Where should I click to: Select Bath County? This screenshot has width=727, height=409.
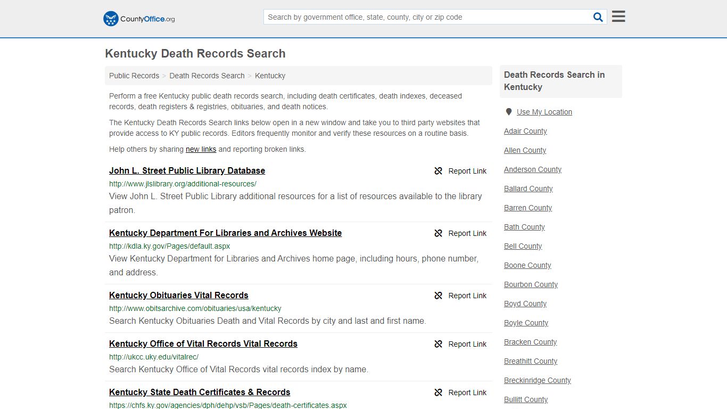[x=524, y=227]
